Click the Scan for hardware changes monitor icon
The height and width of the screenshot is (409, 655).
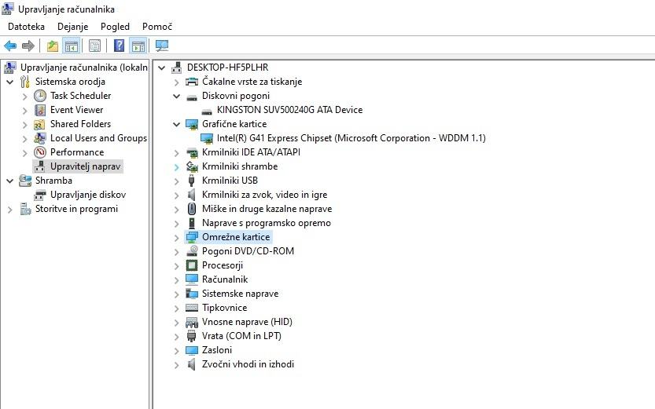coord(162,46)
